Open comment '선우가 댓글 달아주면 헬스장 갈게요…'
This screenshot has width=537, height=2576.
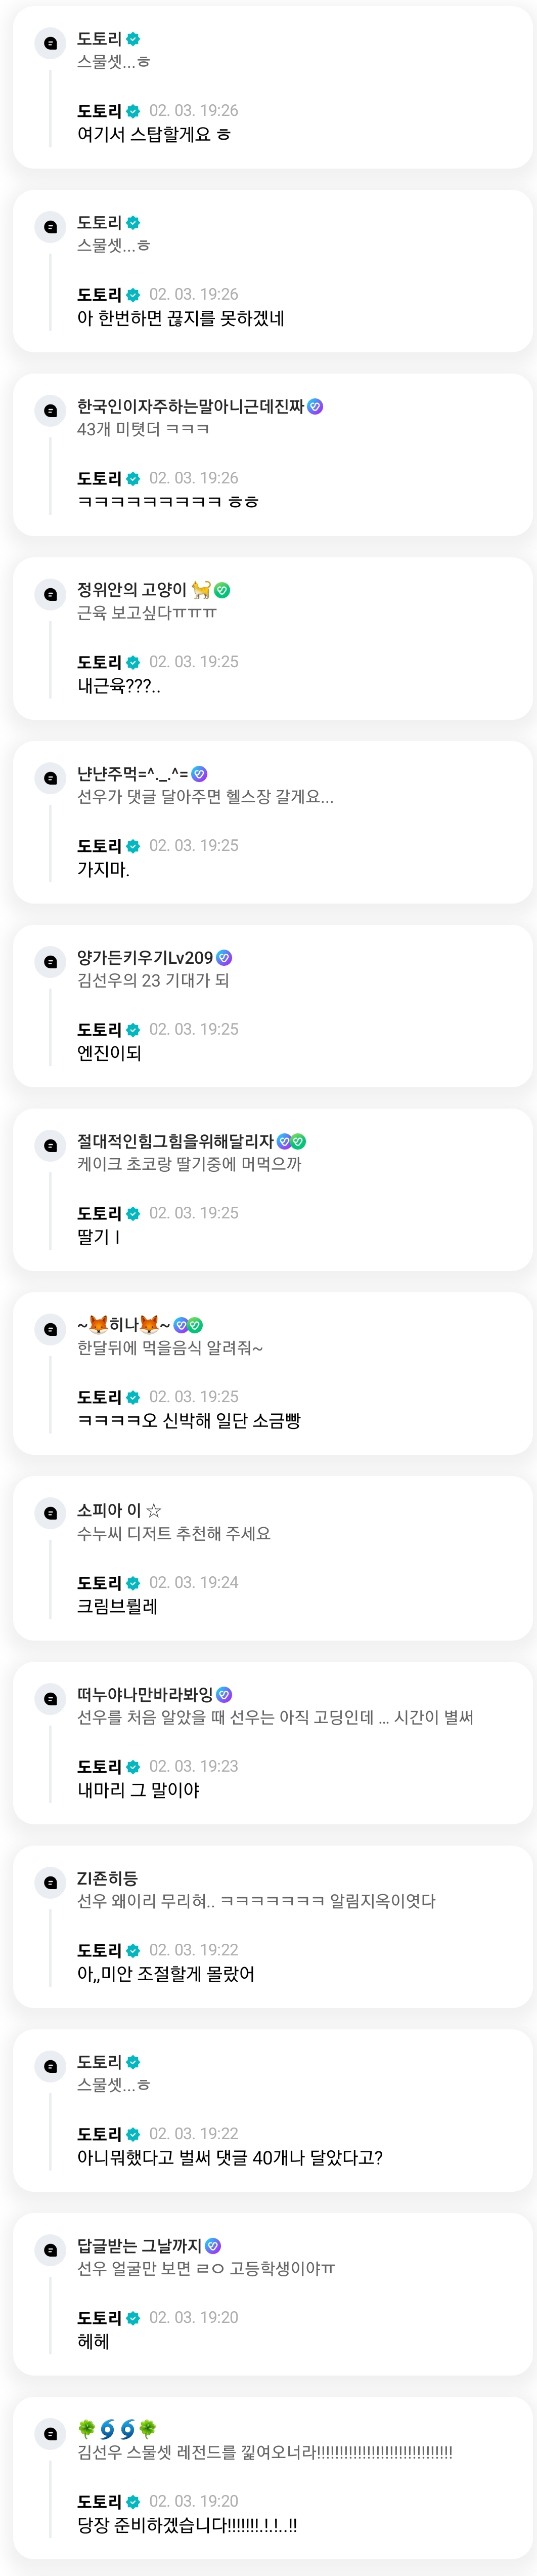206,796
